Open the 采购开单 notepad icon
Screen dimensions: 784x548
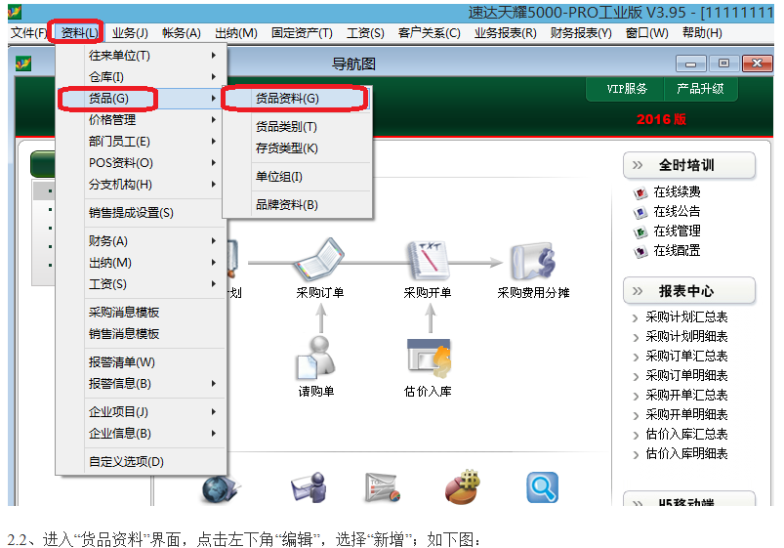(428, 259)
